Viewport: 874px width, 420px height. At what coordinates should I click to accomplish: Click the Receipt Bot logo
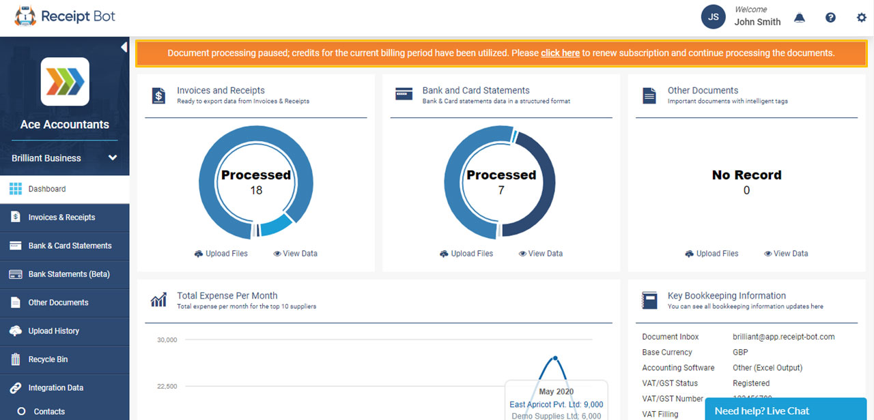[65, 16]
